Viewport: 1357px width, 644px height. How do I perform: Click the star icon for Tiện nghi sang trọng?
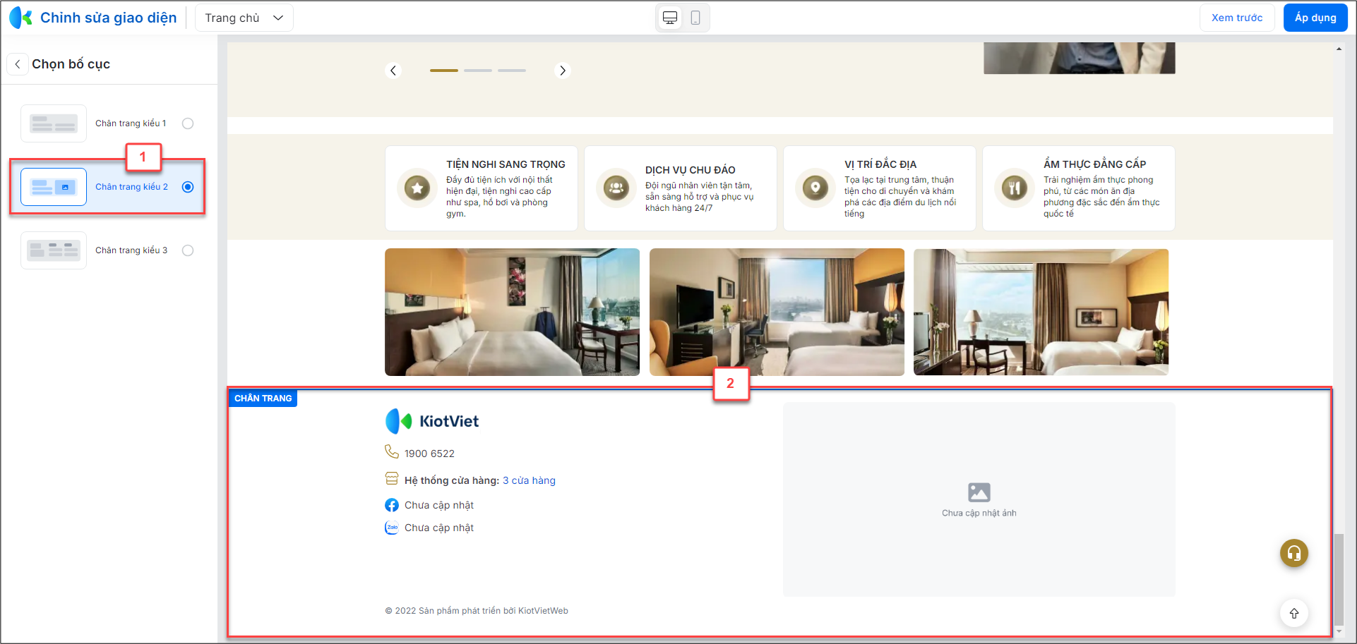417,188
